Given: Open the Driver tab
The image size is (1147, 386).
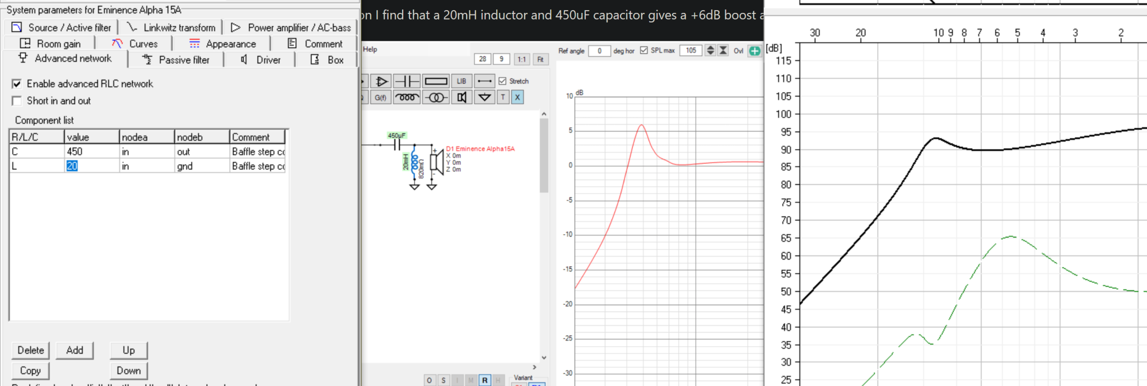Looking at the screenshot, I should point(260,60).
